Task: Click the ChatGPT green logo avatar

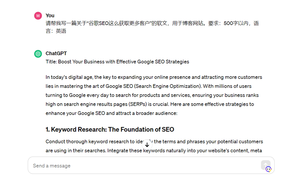Action: tap(38, 54)
